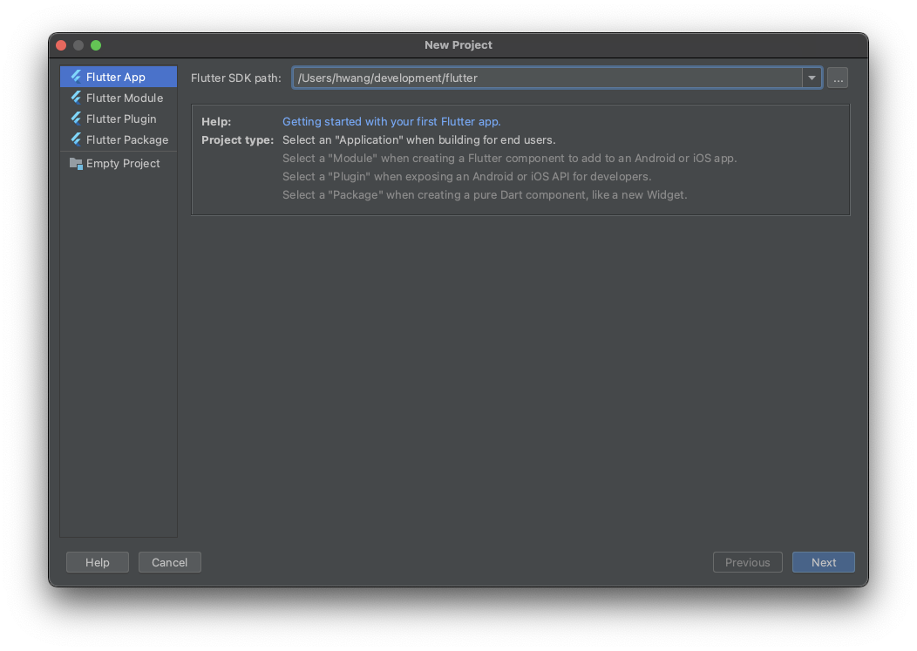Click the 'Select a "Package"' help line
Viewport: 917px width, 651px height.
tap(485, 194)
